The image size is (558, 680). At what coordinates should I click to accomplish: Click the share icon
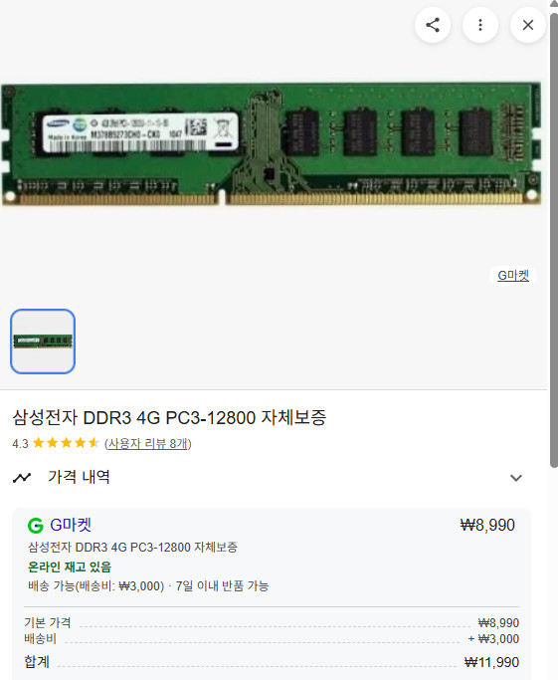(433, 25)
